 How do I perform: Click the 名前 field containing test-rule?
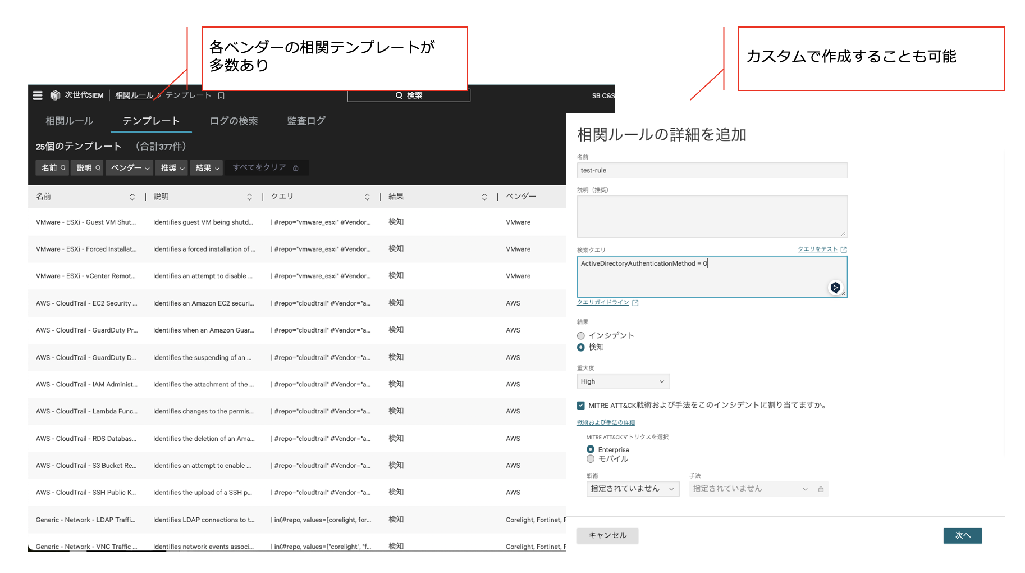click(712, 171)
